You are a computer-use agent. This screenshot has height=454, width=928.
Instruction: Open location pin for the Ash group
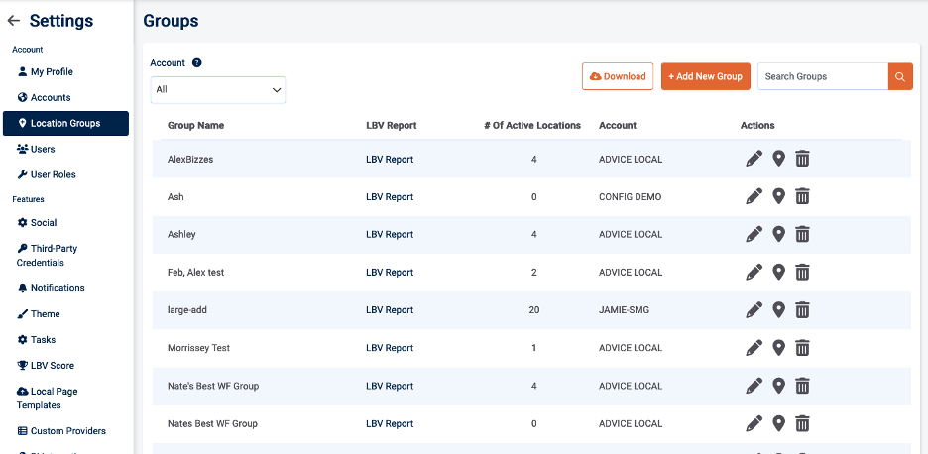(779, 196)
